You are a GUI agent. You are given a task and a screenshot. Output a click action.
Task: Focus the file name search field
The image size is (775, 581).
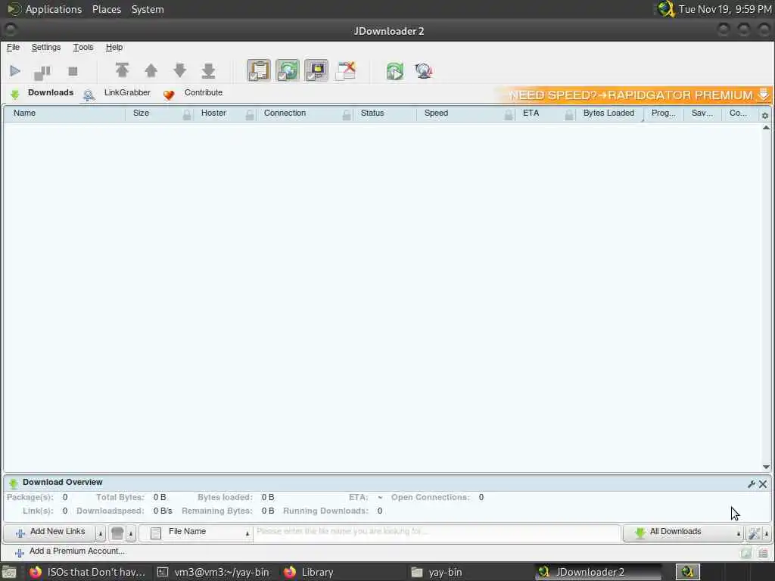coord(437,532)
